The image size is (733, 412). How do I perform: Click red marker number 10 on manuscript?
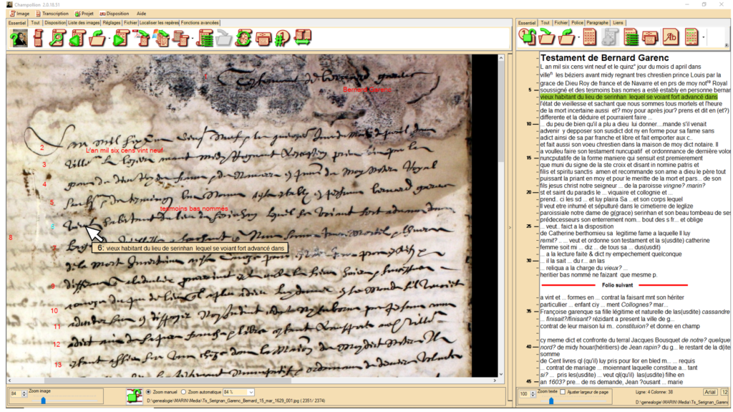(54, 310)
